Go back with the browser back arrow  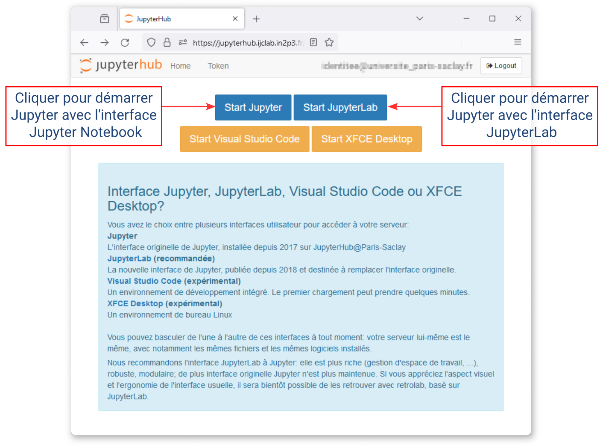pos(84,42)
